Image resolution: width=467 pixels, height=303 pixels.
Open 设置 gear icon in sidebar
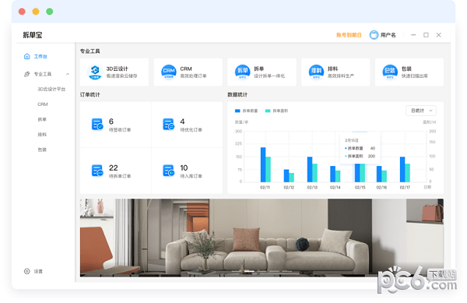pyautogui.click(x=27, y=271)
